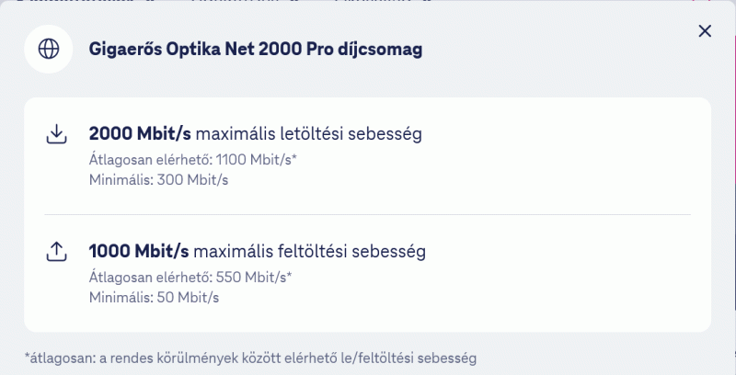Click the asterisk after 550 Mbit/s
This screenshot has width=736, height=375.
tap(289, 275)
